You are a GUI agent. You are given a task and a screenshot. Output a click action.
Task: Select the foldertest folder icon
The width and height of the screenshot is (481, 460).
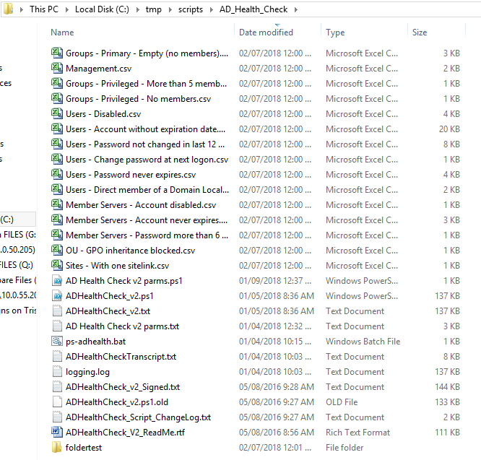pos(57,448)
